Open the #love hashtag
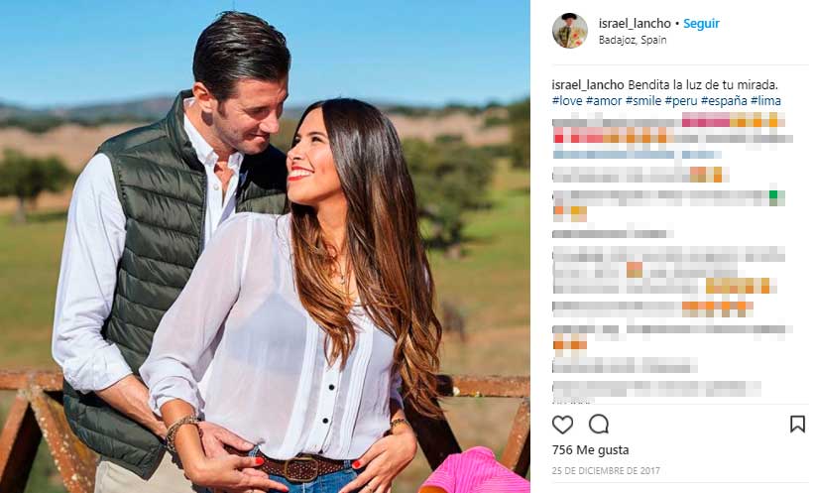 567,100
